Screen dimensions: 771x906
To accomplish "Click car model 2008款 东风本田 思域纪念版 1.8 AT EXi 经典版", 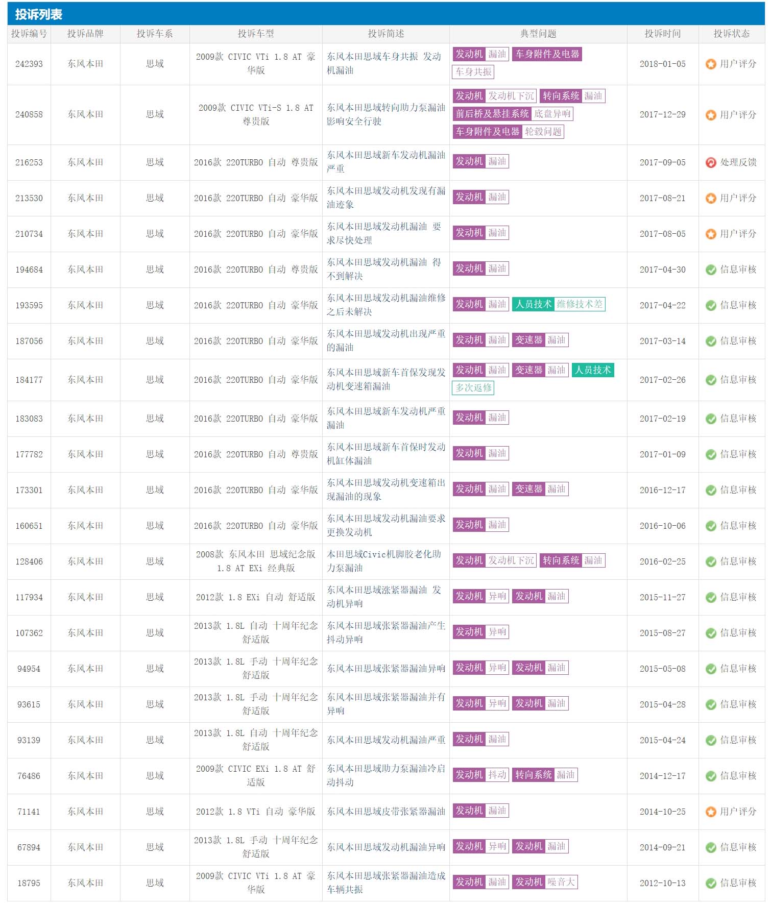I will click(256, 561).
